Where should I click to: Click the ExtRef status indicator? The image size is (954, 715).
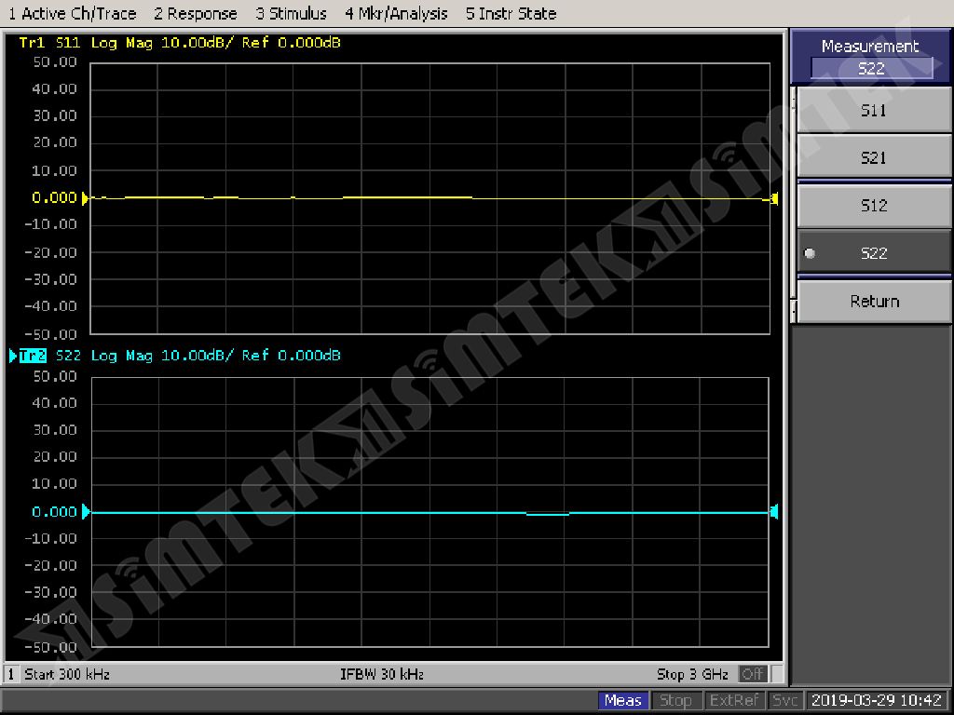point(734,700)
